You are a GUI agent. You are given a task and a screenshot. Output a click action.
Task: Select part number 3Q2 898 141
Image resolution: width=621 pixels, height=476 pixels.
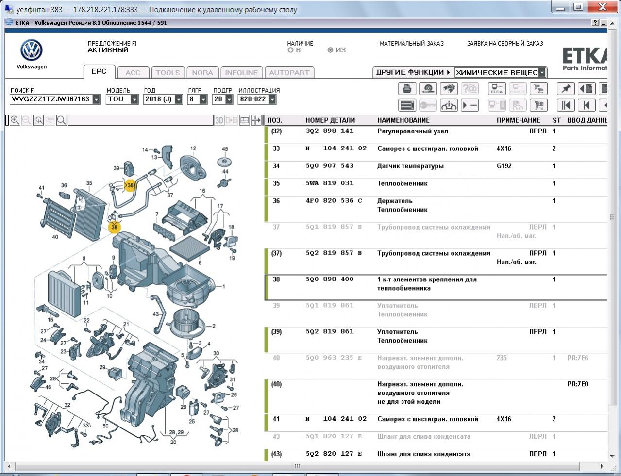[330, 131]
